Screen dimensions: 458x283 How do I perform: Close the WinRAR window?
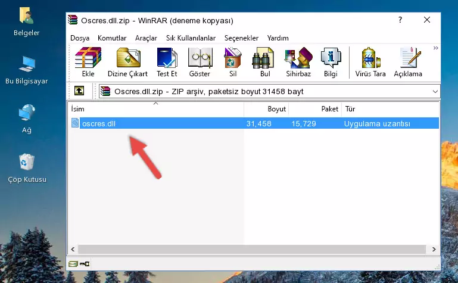[x=427, y=20]
